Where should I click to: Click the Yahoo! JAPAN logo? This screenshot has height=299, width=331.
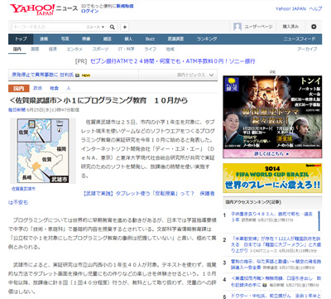point(32,9)
